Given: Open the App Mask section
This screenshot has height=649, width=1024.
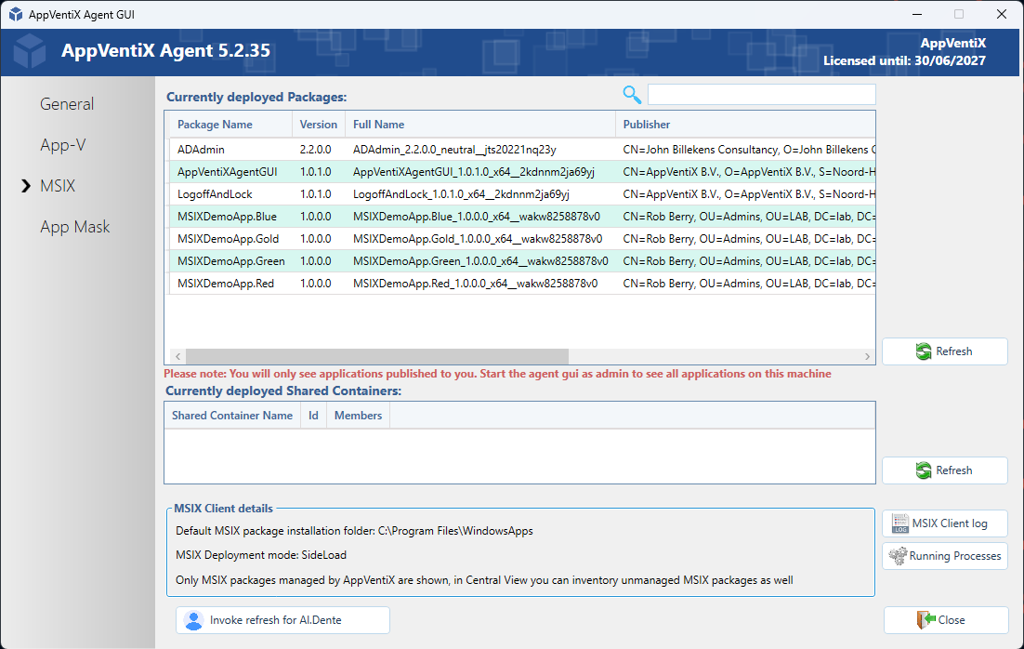Looking at the screenshot, I should coord(74,227).
